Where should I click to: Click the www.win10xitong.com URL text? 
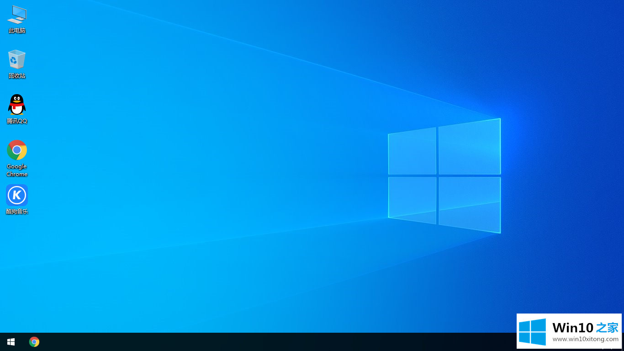click(585, 340)
